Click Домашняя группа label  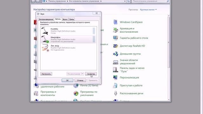tap(130, 54)
